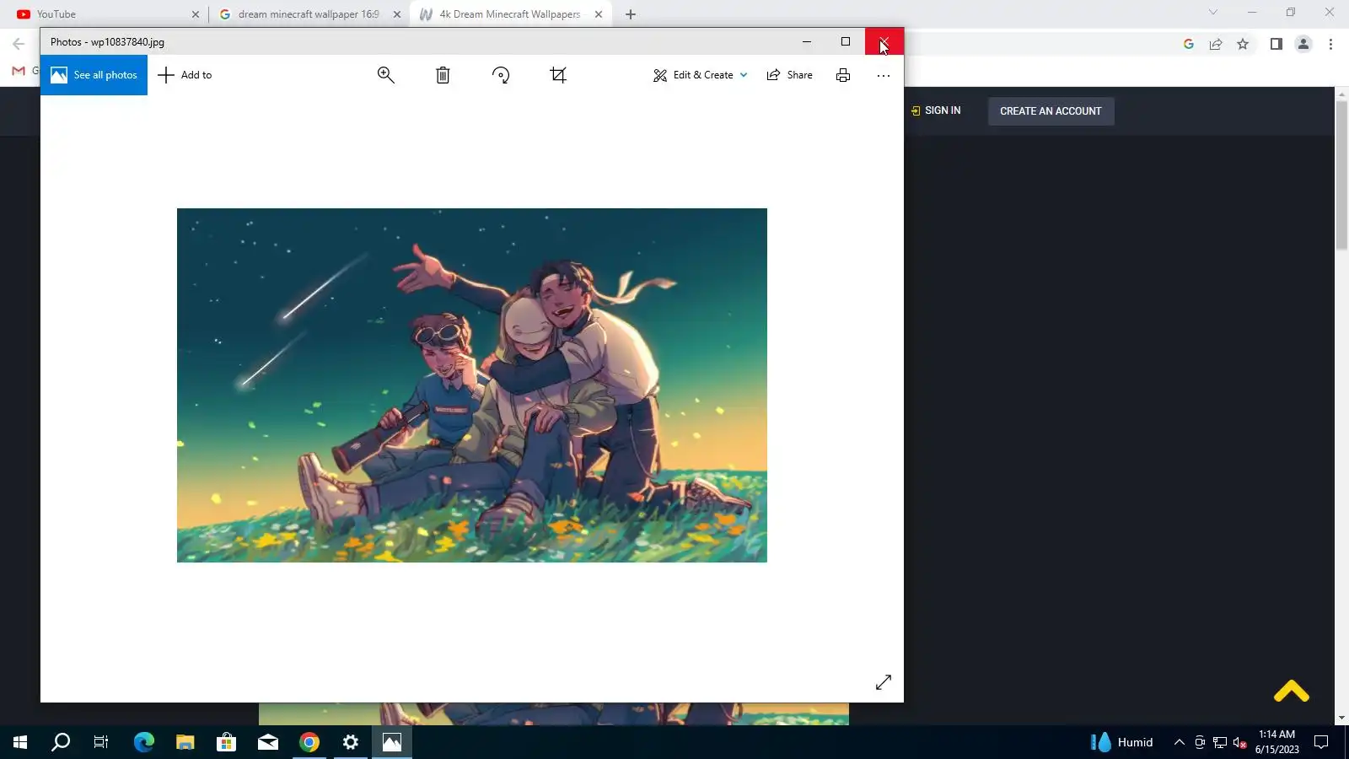The width and height of the screenshot is (1349, 759).
Task: Open the Add to menu in Photos
Action: point(185,75)
